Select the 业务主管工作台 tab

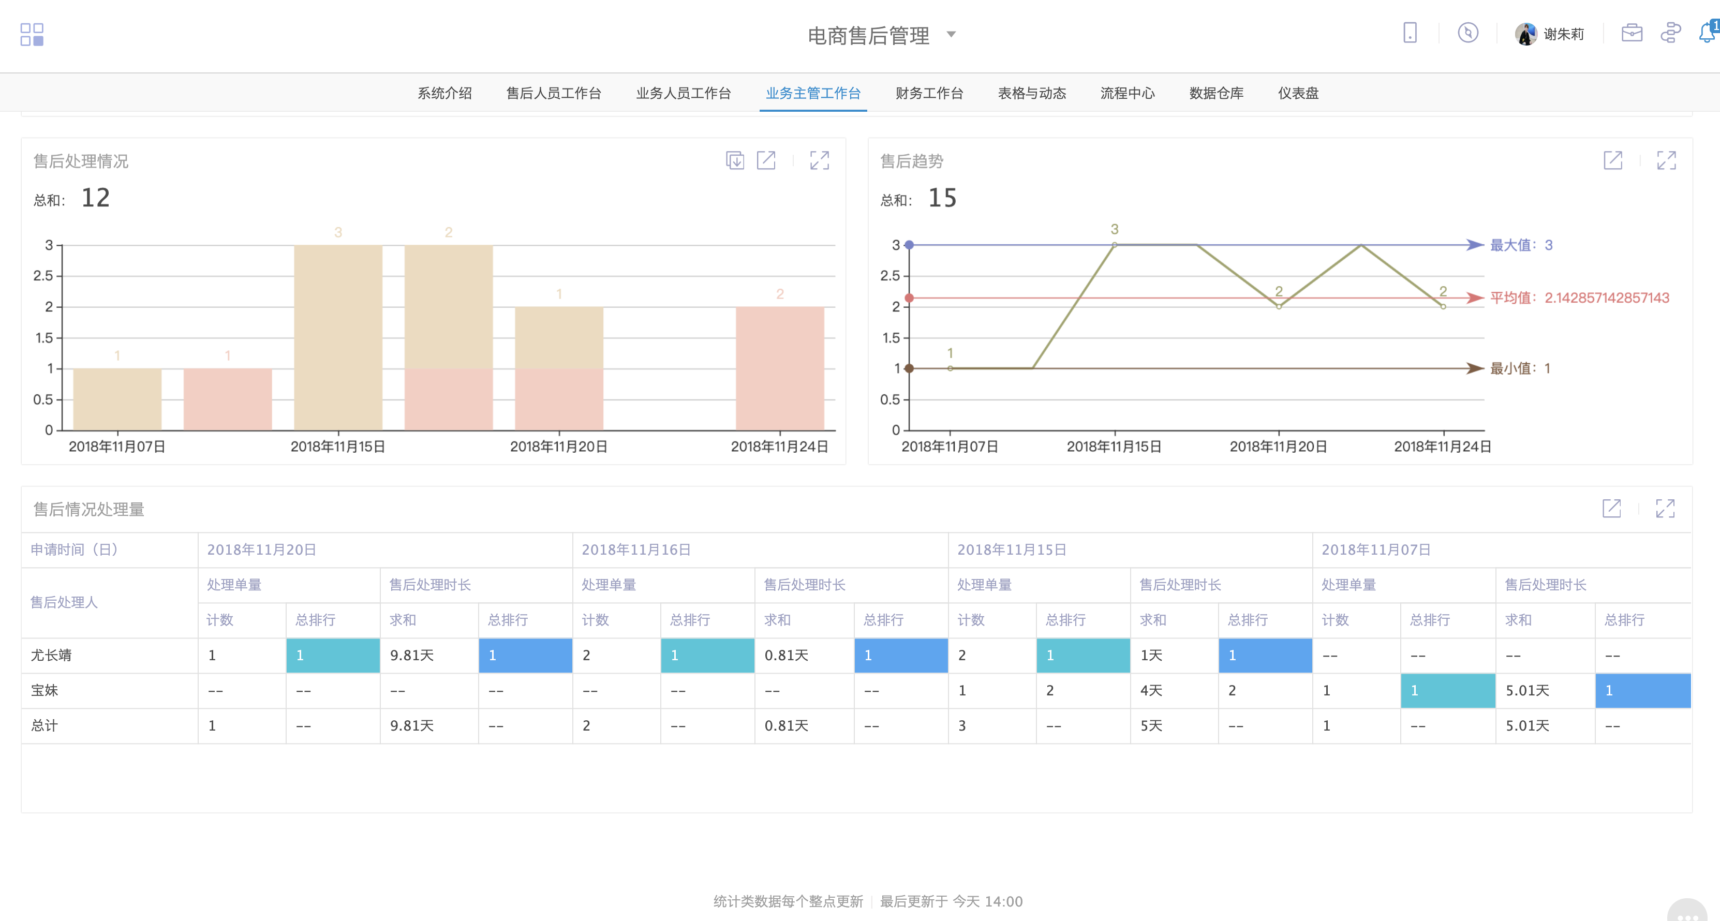tap(812, 93)
